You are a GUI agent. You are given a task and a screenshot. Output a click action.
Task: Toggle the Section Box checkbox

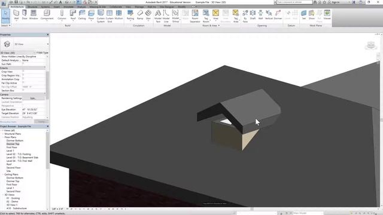(x=23, y=90)
